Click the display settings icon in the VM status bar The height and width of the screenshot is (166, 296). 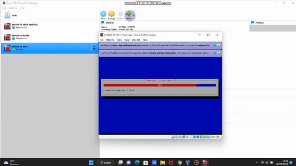click(x=194, y=137)
